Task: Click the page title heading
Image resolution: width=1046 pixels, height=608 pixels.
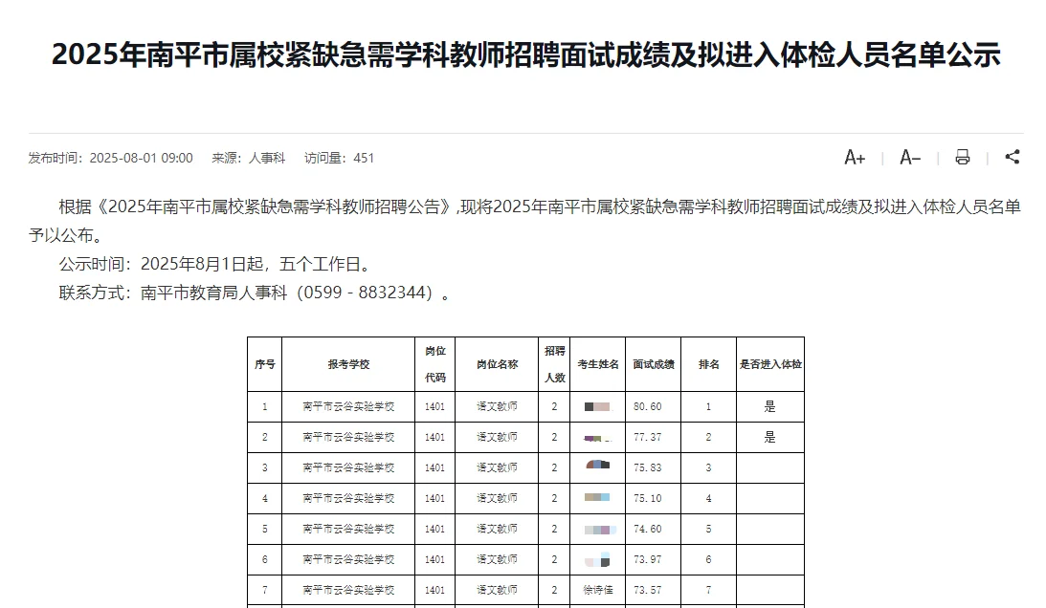Action: [525, 54]
